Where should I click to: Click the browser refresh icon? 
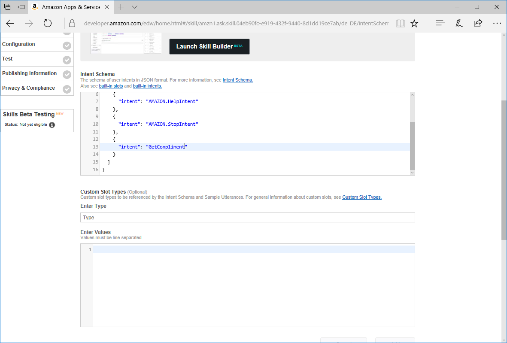(x=48, y=24)
